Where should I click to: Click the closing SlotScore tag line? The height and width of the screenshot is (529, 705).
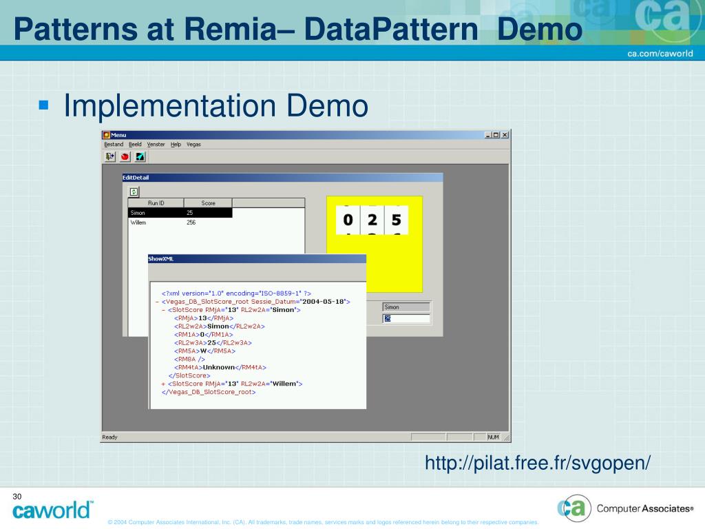(x=189, y=375)
